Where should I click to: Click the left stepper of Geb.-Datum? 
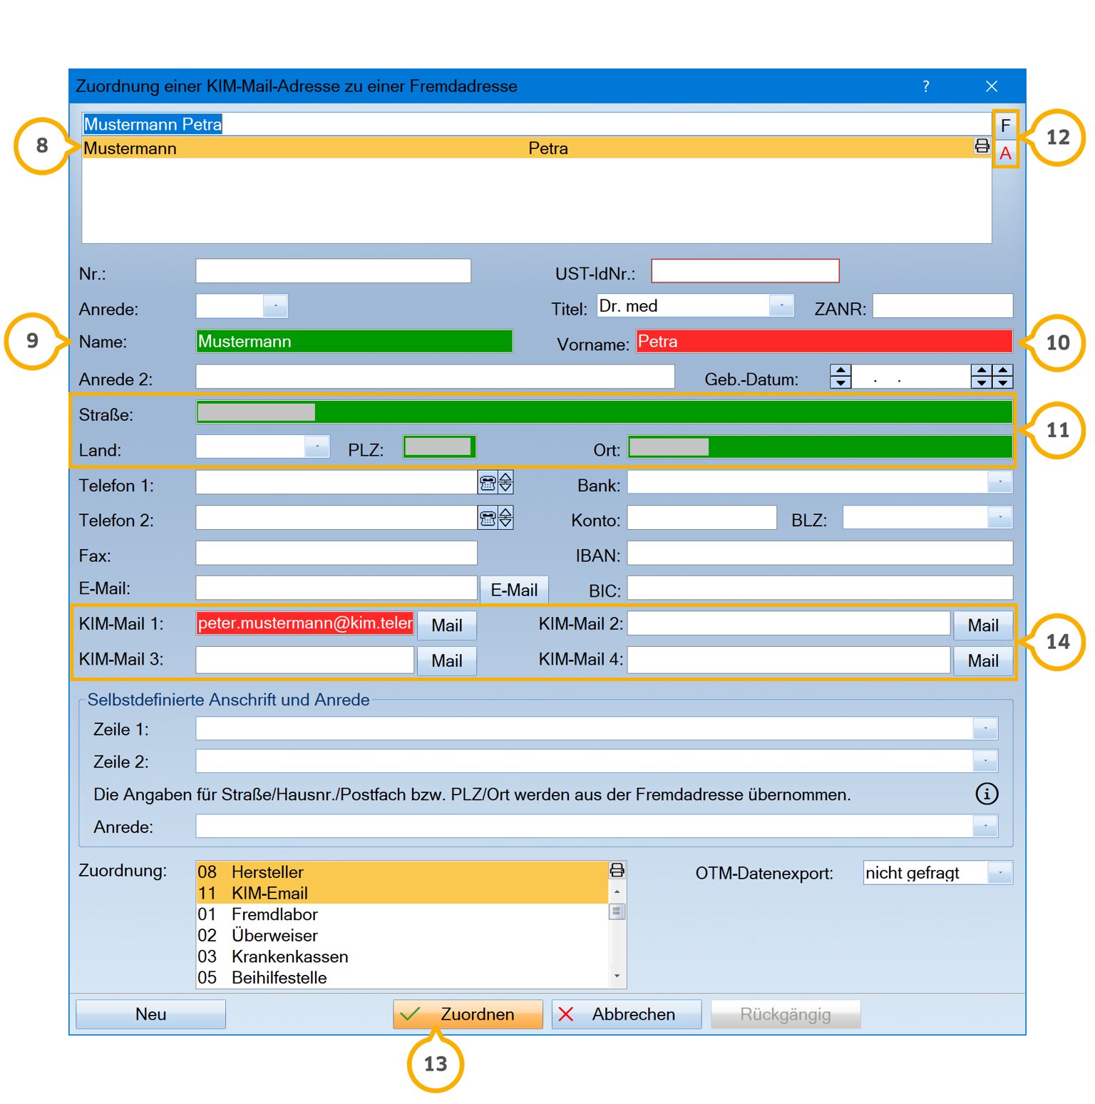840,377
